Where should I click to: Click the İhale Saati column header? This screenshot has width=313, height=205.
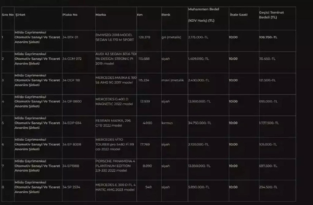click(x=239, y=15)
